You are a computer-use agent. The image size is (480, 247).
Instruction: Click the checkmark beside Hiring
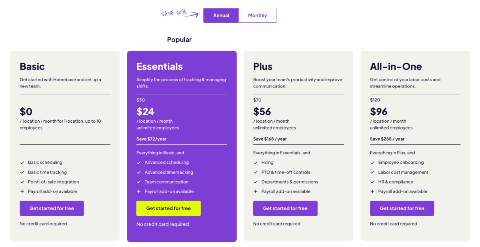click(x=256, y=163)
